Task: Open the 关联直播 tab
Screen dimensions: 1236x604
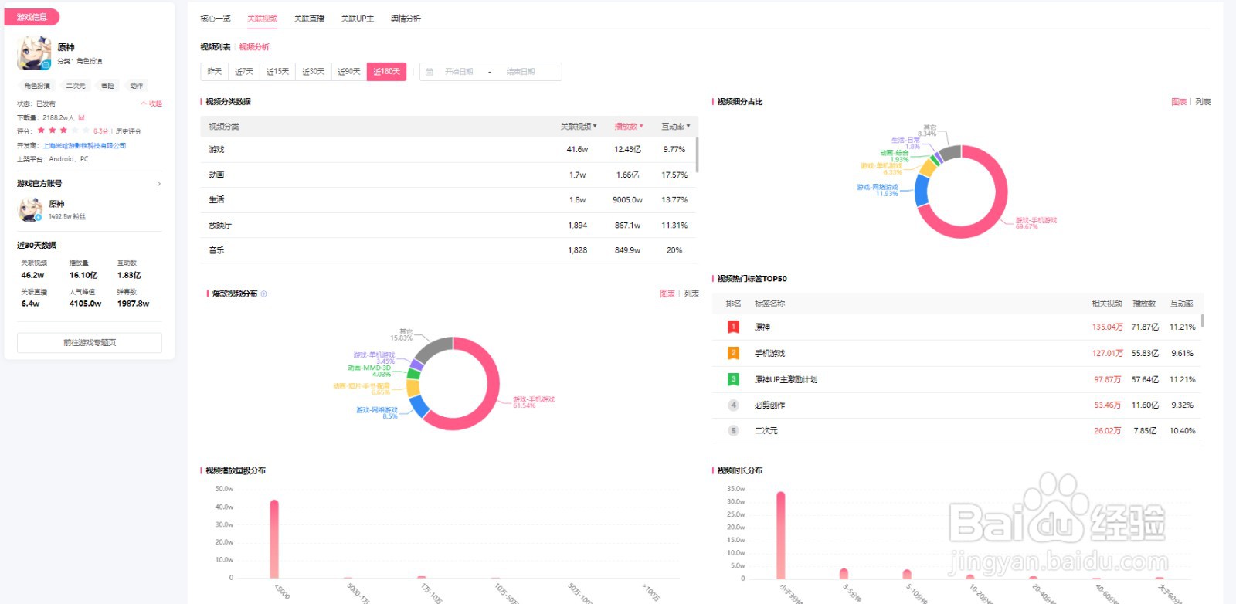Action: tap(309, 19)
